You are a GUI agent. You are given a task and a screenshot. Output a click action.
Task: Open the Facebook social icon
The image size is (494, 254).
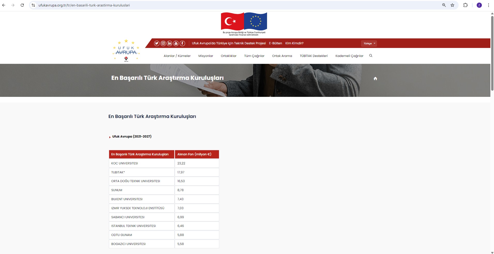coord(183,43)
